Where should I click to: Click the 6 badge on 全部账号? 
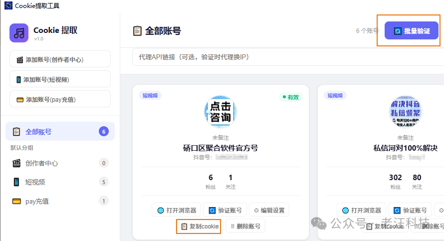(104, 131)
